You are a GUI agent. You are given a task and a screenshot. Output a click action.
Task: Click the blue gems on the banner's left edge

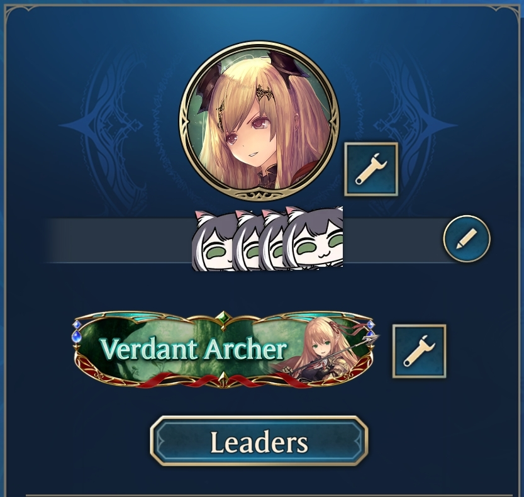[x=77, y=332]
